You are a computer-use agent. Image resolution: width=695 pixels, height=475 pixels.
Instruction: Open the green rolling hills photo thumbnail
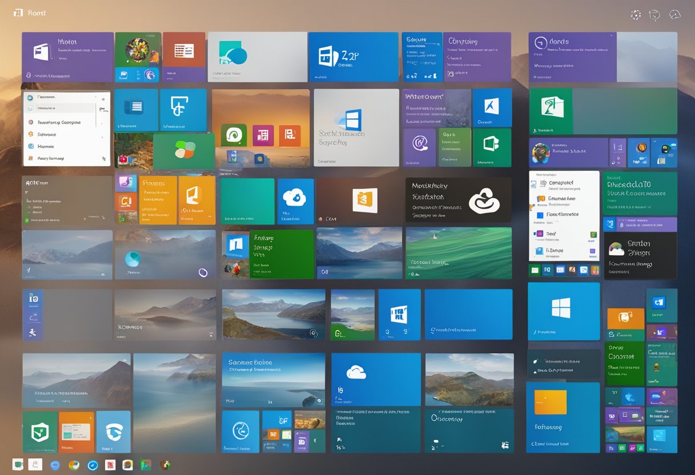click(458, 253)
